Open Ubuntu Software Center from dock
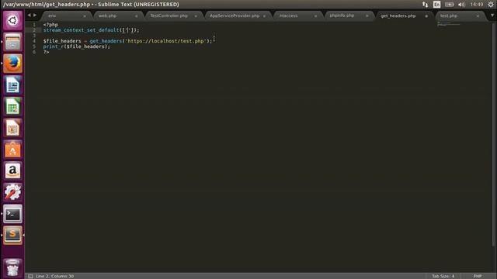This screenshot has width=497, height=279. click(x=12, y=150)
